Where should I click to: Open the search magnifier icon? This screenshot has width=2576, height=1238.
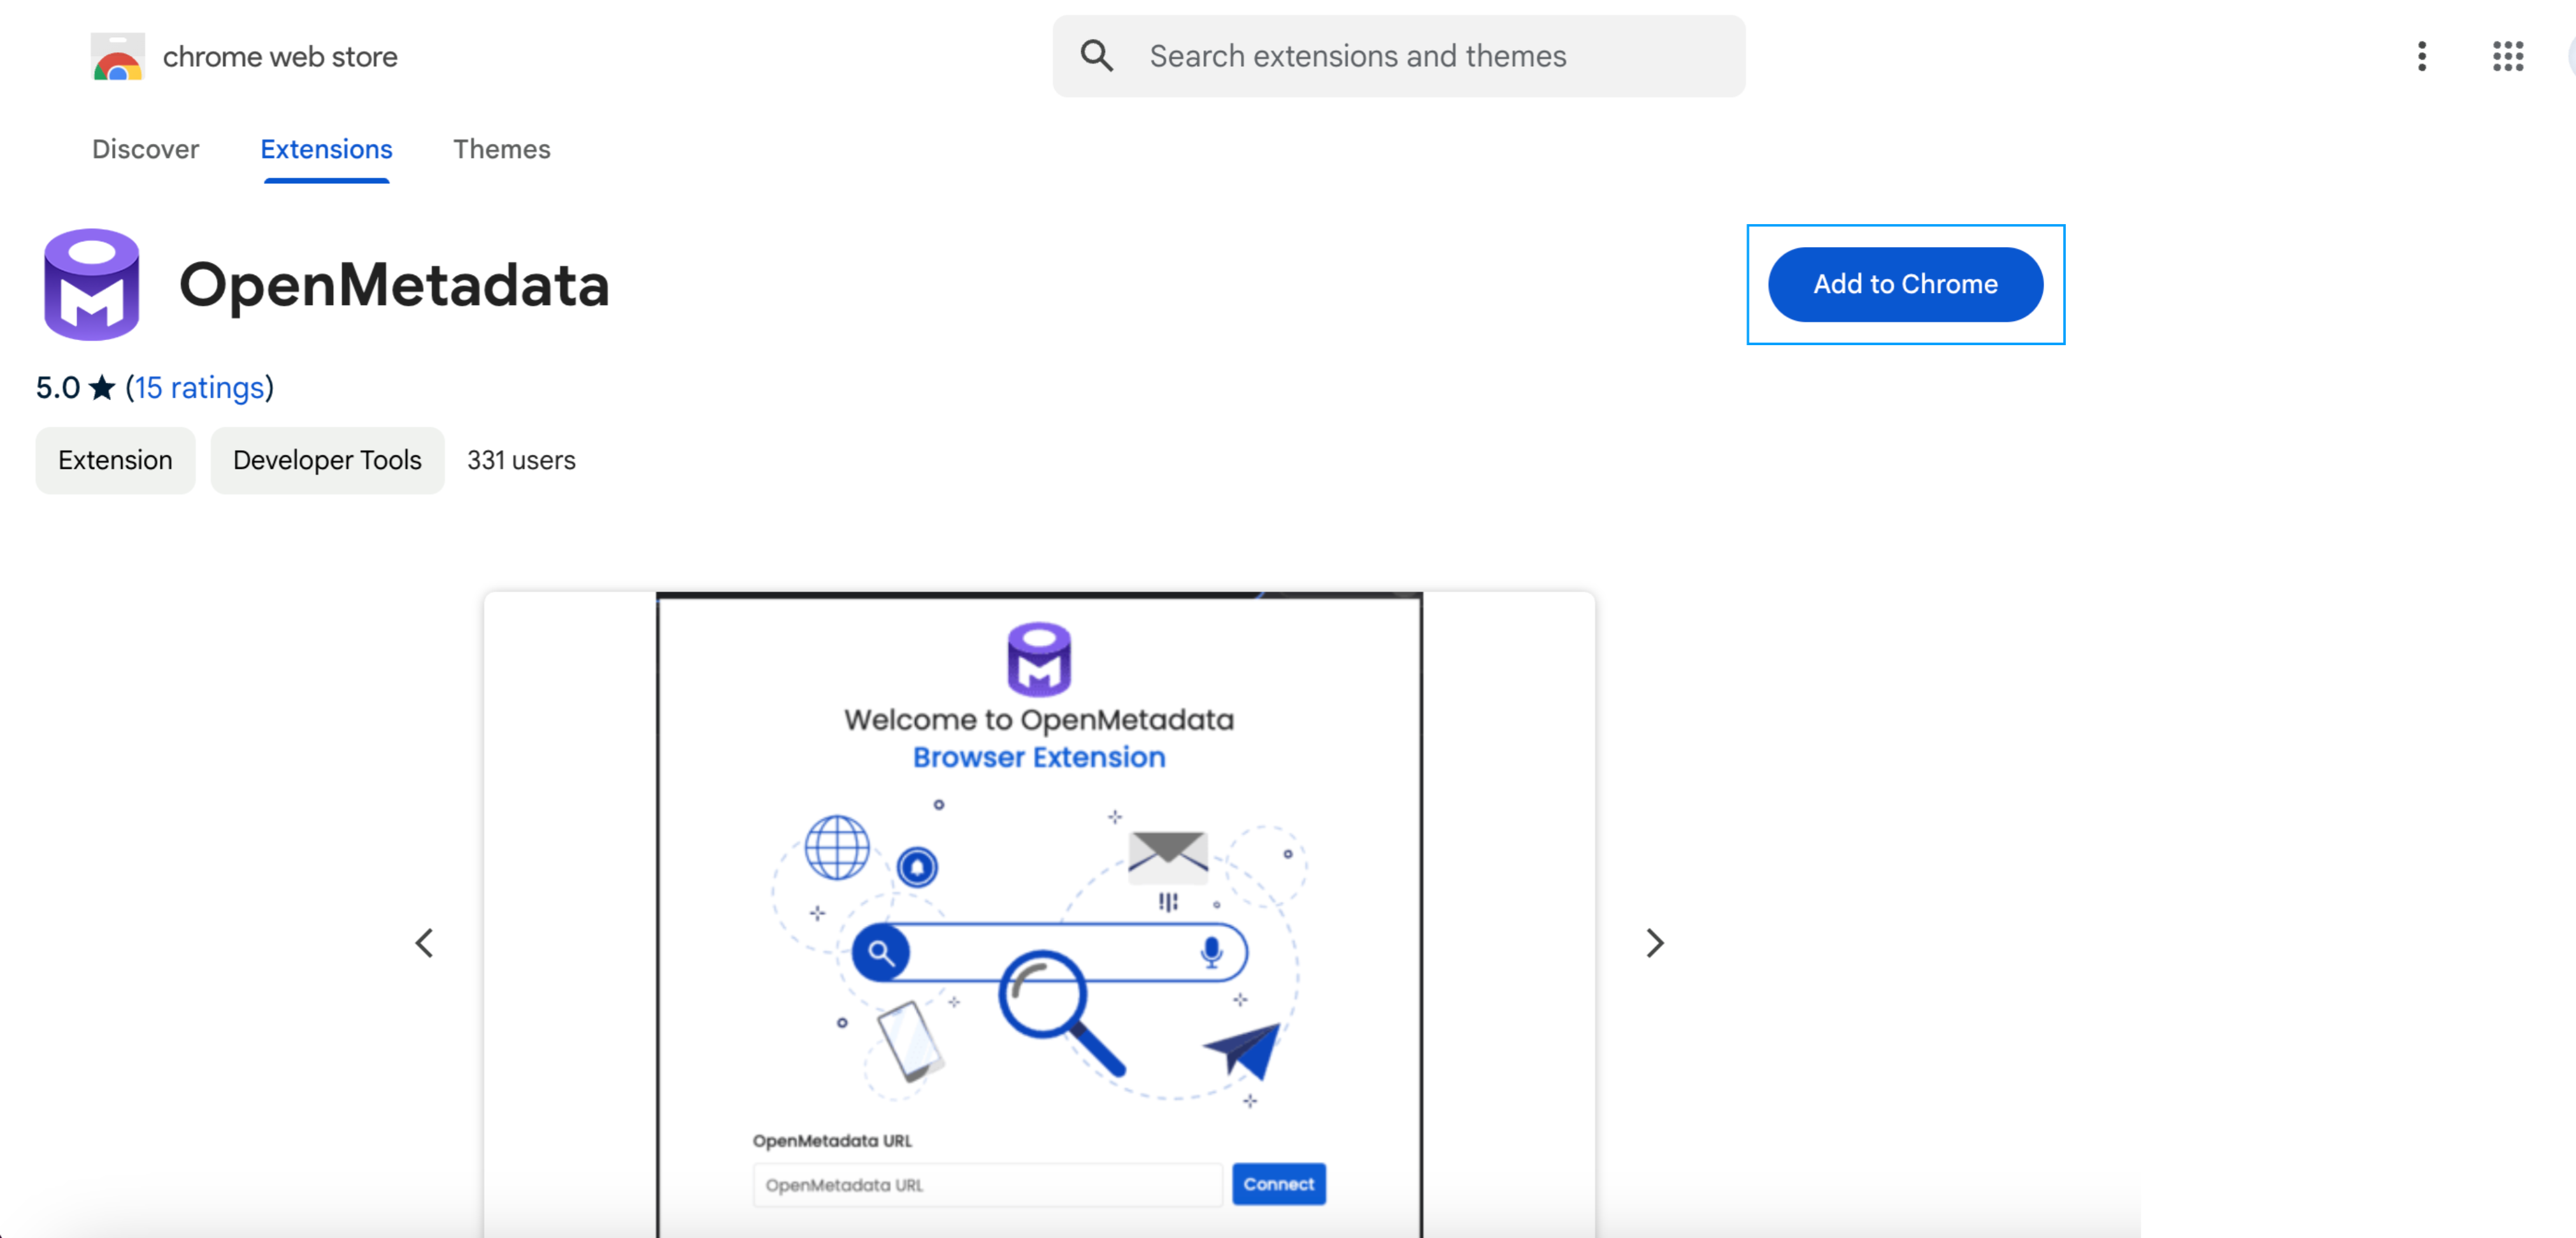pos(1096,56)
